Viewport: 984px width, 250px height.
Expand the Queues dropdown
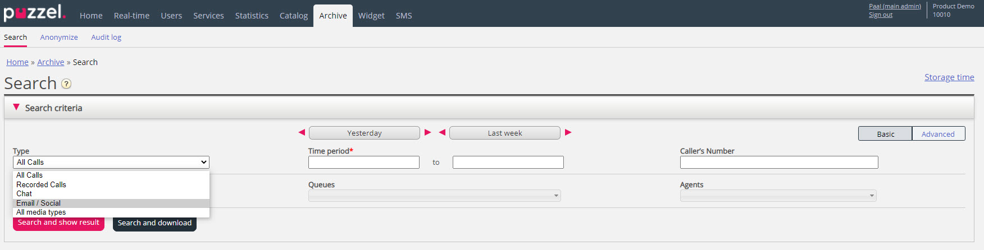point(434,196)
